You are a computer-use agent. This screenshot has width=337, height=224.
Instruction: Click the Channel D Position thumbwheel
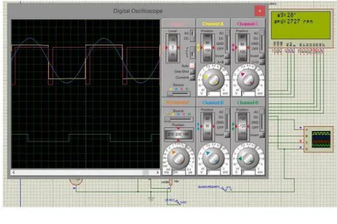pos(242,127)
